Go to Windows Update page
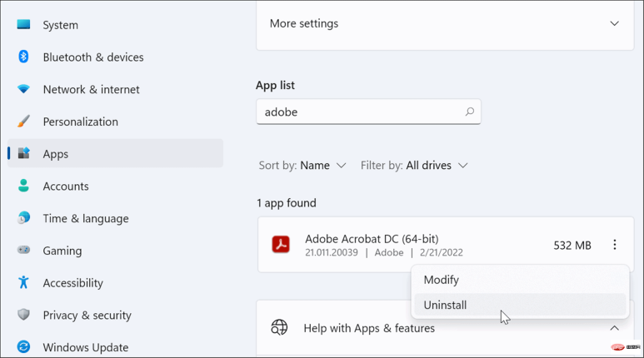The height and width of the screenshot is (358, 644). 86,348
